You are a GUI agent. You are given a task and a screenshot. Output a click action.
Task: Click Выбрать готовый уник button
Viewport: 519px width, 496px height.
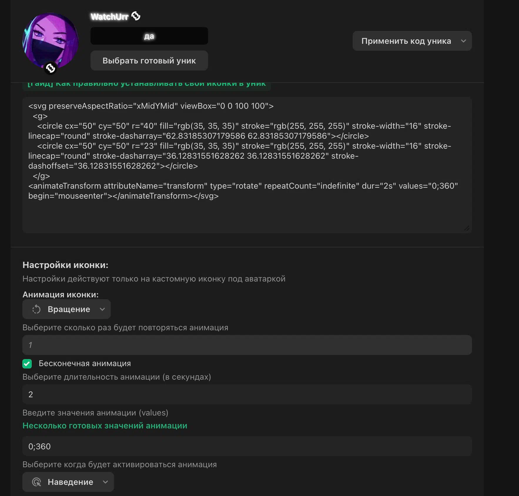(x=149, y=61)
